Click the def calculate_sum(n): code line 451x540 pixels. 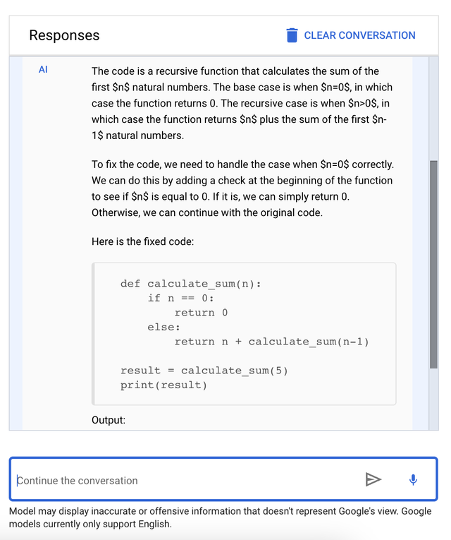[x=191, y=284]
